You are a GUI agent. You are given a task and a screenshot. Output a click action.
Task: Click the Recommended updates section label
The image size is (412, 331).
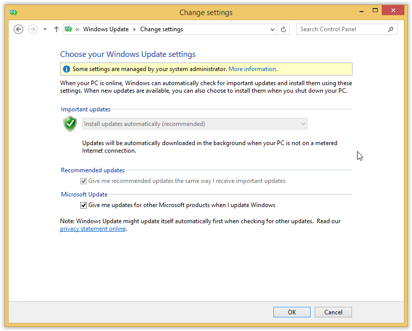[x=93, y=170]
